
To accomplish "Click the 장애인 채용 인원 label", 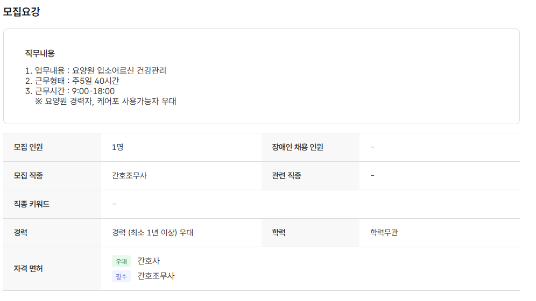I will 298,147.
